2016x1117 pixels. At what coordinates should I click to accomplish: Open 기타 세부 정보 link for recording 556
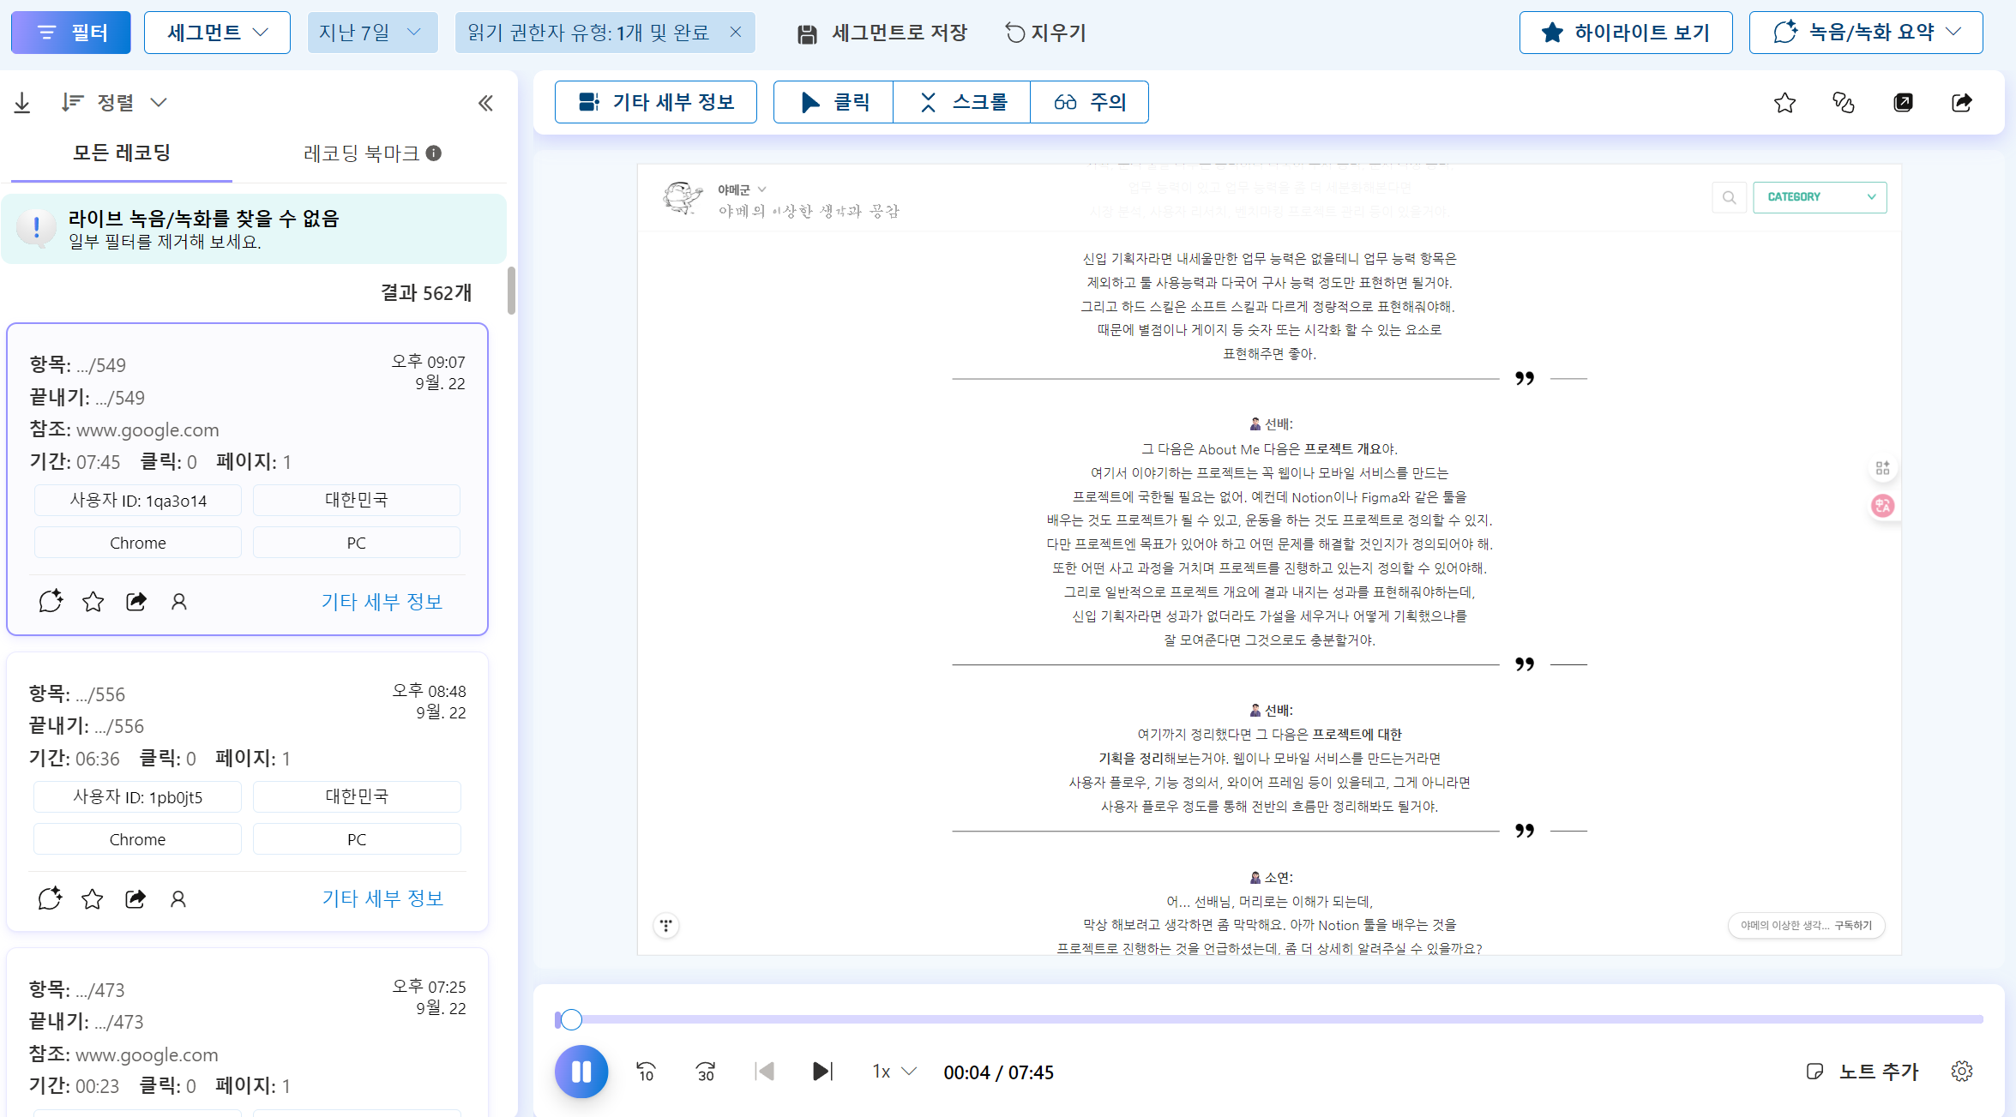382,898
